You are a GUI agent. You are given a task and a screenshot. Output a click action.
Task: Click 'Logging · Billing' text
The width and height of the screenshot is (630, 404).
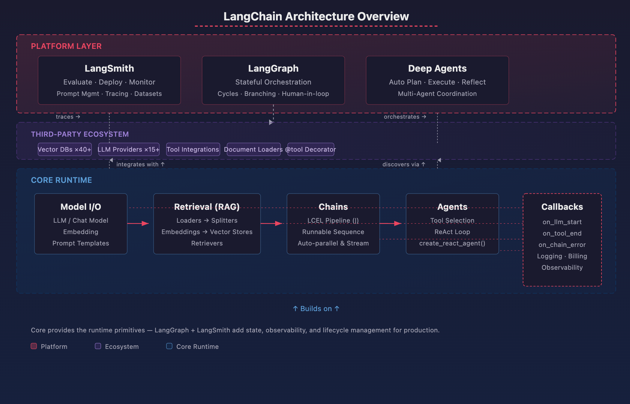point(562,256)
